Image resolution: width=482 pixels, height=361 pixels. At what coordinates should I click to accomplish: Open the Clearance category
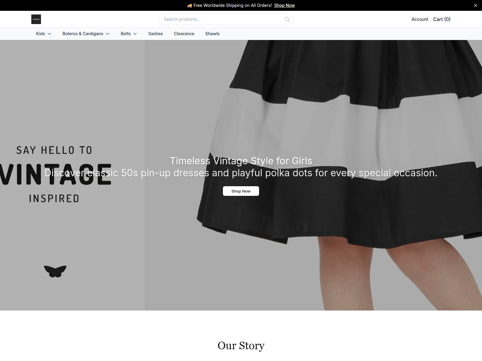pyautogui.click(x=184, y=34)
